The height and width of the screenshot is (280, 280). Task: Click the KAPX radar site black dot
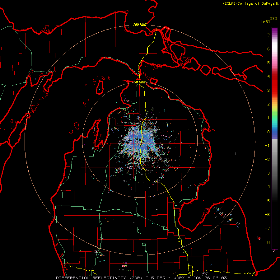139,140
